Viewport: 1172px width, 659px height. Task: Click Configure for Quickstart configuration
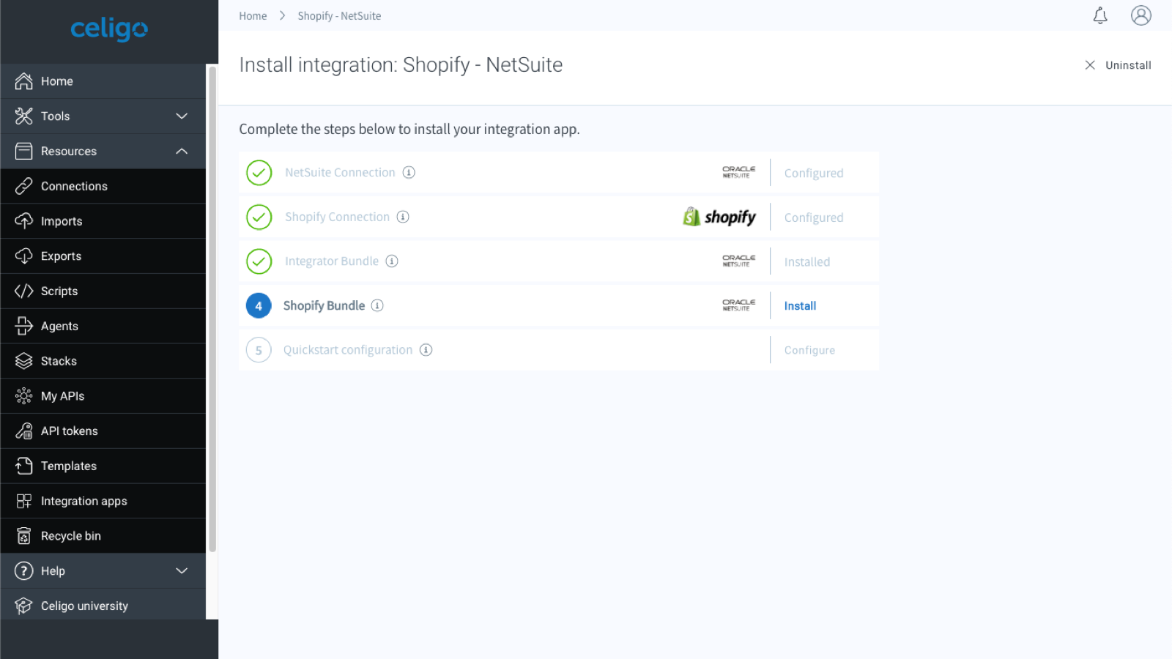pos(809,350)
